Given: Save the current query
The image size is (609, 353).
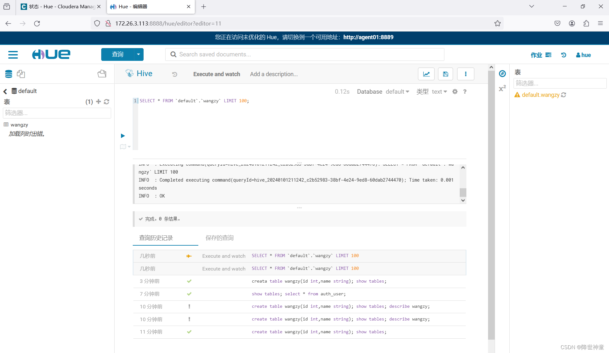Looking at the screenshot, I should pyautogui.click(x=446, y=74).
